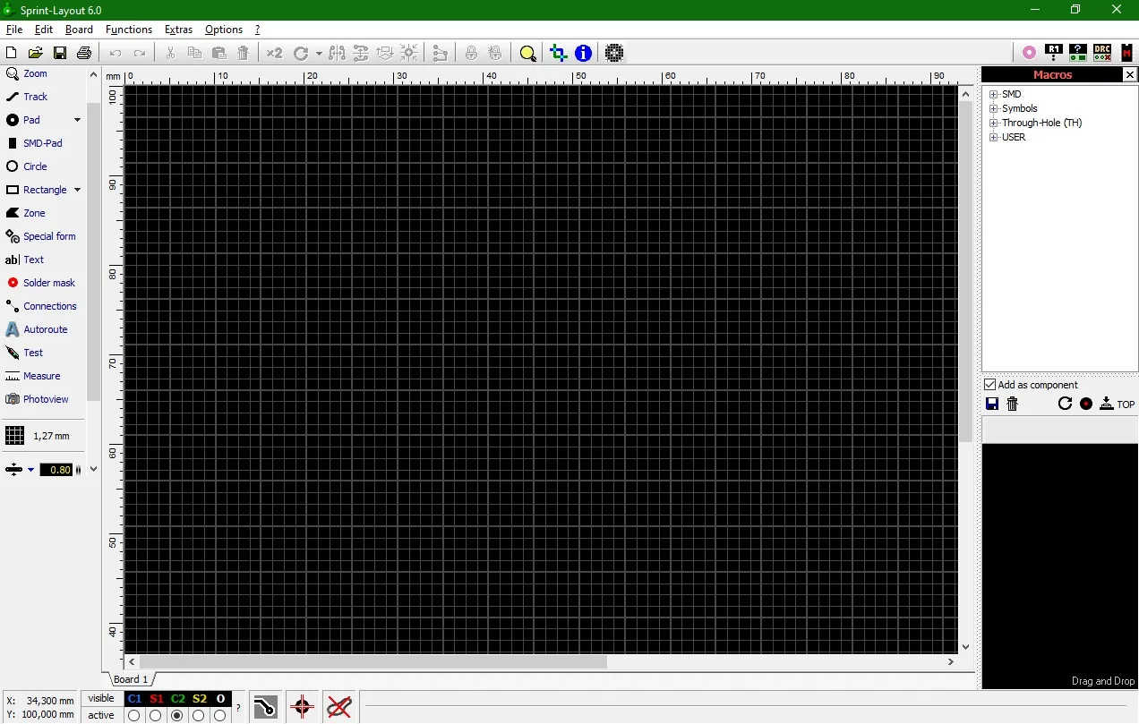Click the Mirror icon in toolbar
Screen dimensions: 1139x724
[337, 54]
